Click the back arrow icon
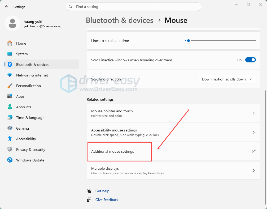This screenshot has width=267, height=209. 7,7
